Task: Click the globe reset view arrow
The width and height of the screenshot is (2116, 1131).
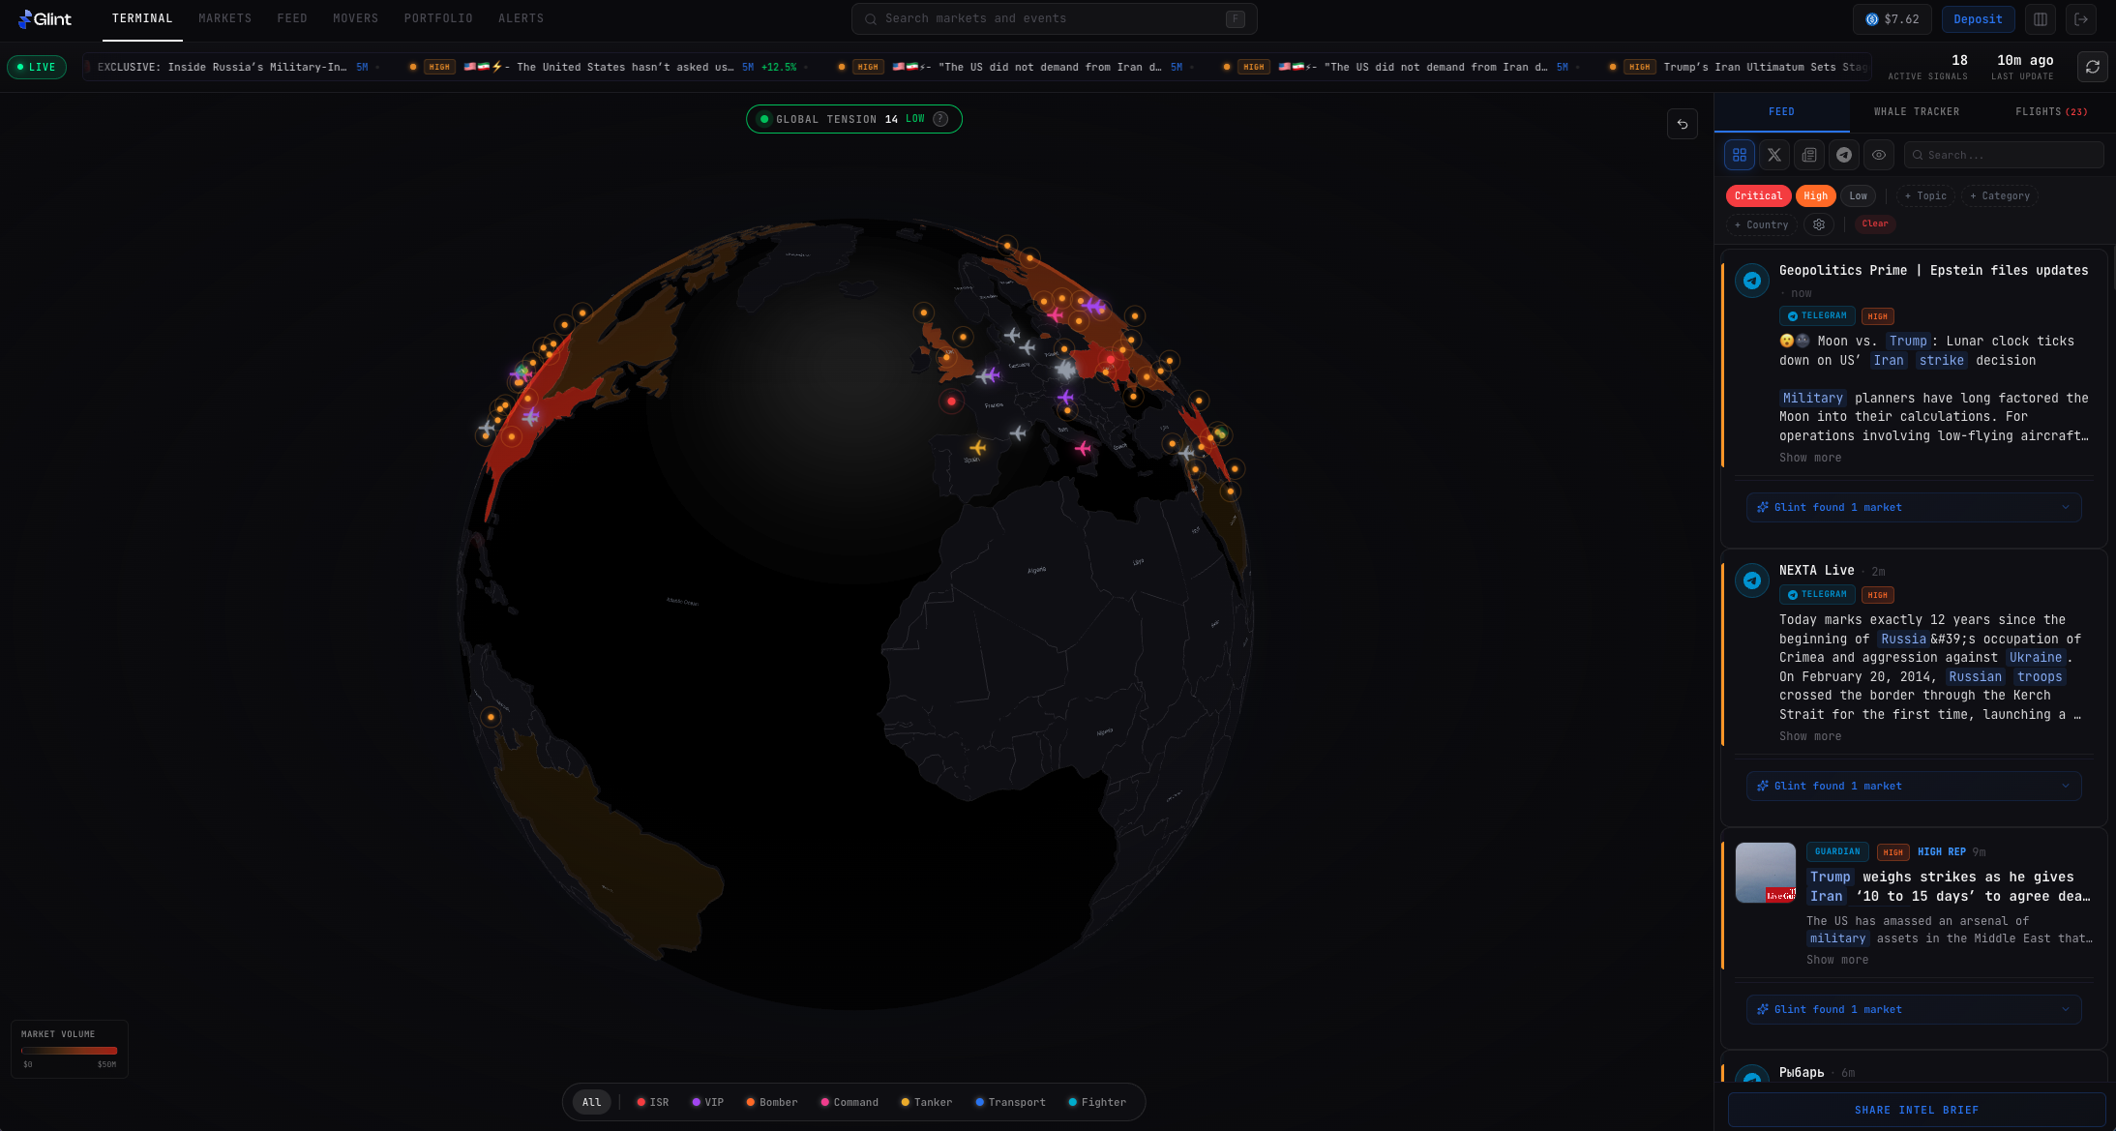Action: click(1682, 124)
